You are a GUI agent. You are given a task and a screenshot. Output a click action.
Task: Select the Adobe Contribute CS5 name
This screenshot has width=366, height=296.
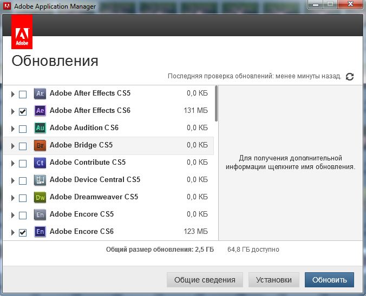pos(88,162)
